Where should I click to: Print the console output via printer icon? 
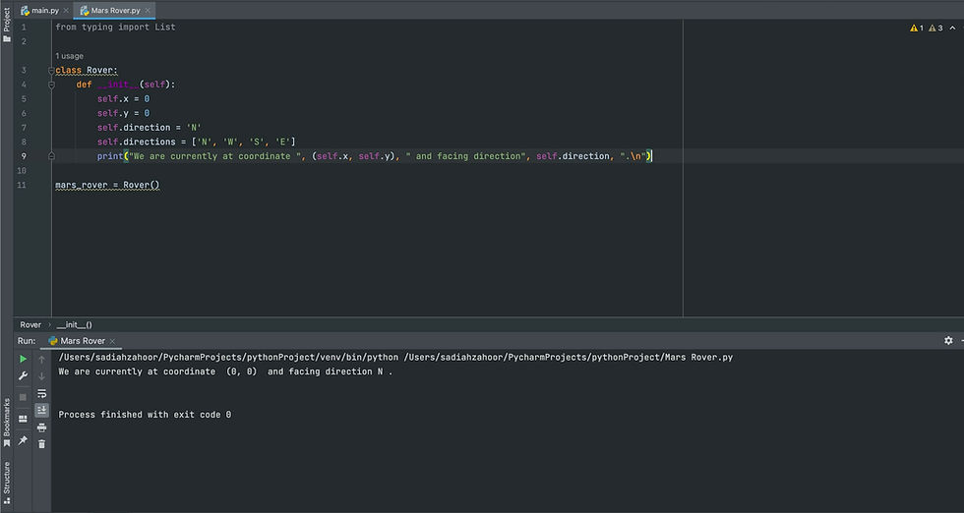[x=41, y=427]
